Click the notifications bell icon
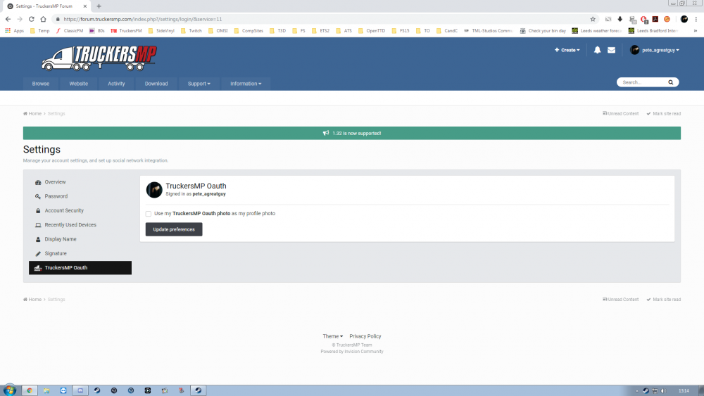This screenshot has width=704, height=396. coord(597,50)
